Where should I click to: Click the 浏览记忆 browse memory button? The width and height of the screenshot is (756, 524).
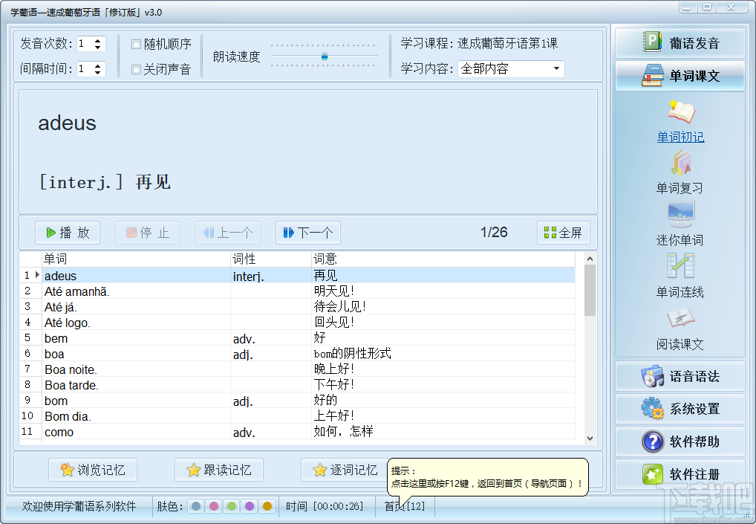tap(92, 470)
